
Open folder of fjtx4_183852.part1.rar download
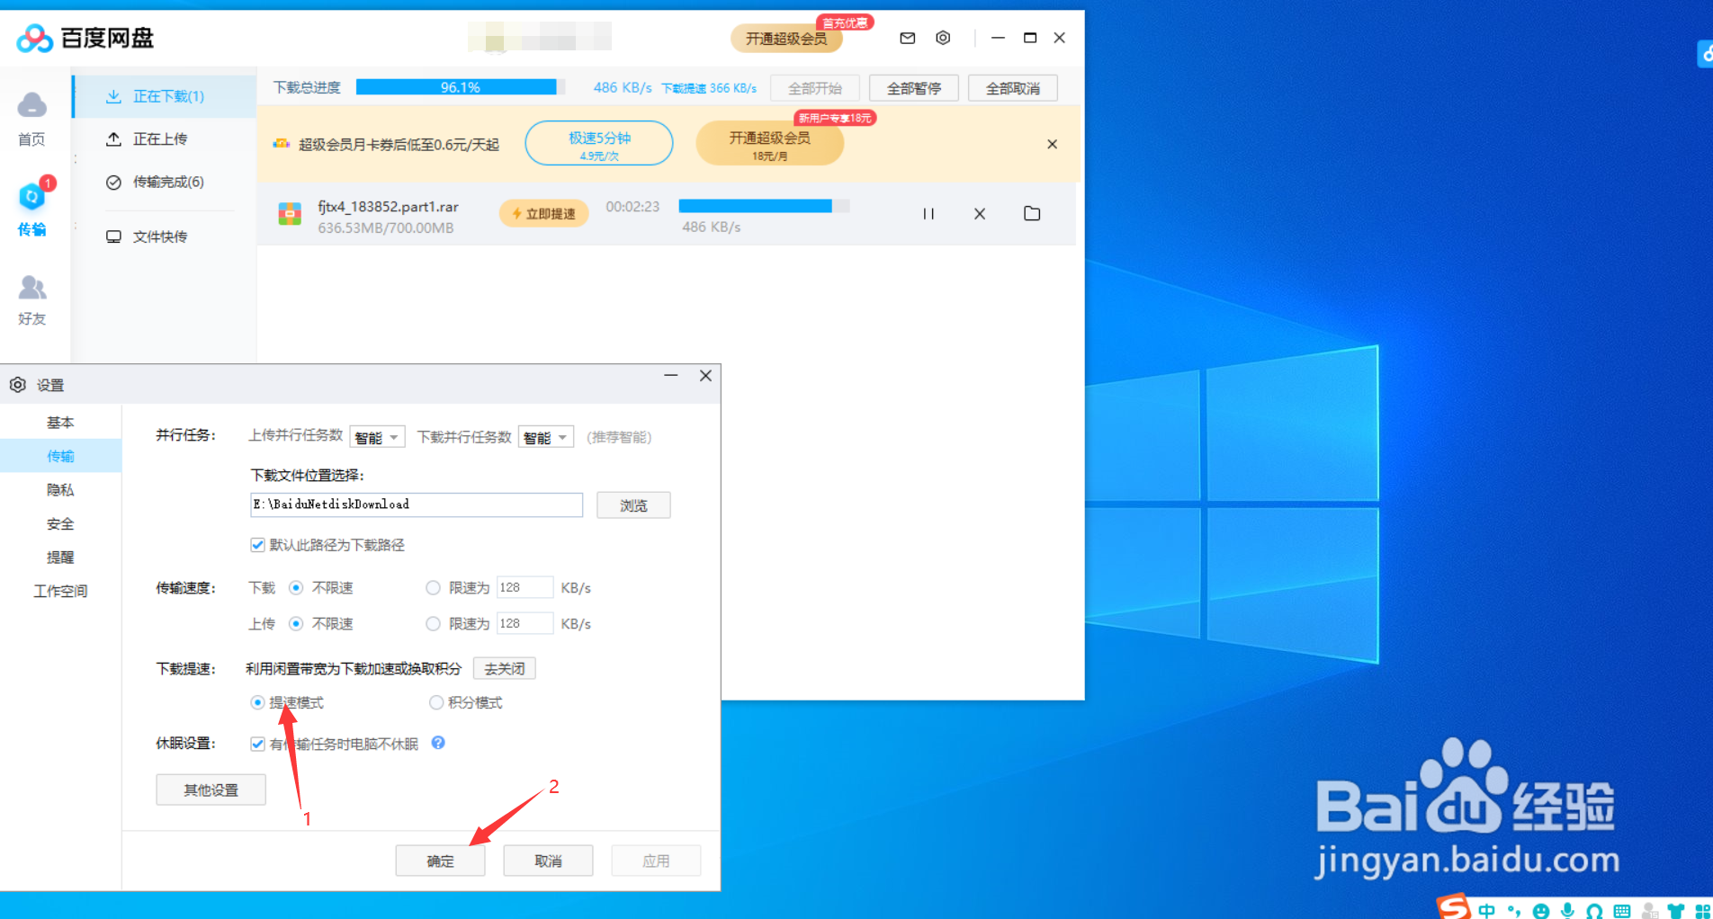1032,213
